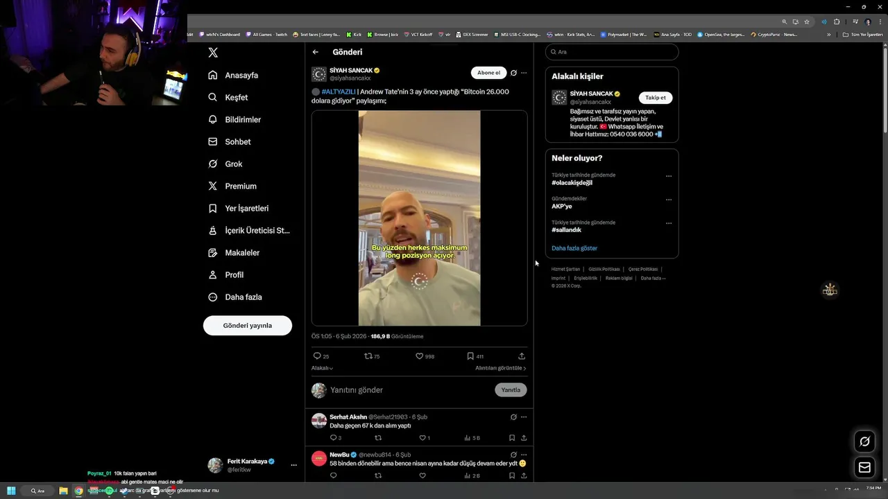Open more options on Serhat Akşhn reply
Viewport: 888px width, 499px height.
tap(524, 417)
